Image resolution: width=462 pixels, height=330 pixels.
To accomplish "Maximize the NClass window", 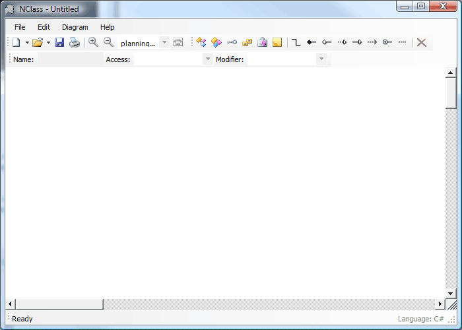I will coord(421,6).
